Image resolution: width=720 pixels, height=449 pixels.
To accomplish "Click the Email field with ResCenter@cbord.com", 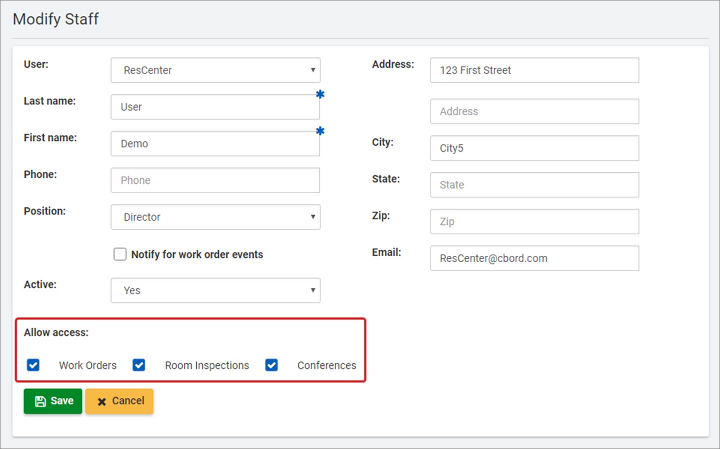I will point(534,258).
